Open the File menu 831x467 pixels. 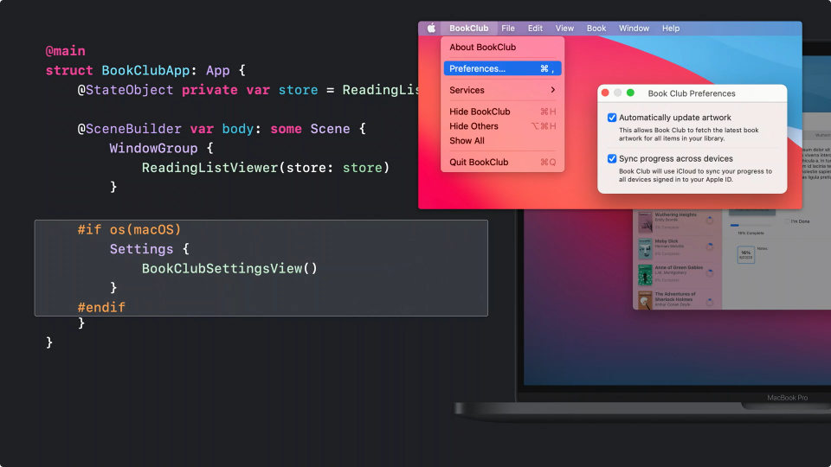(508, 28)
